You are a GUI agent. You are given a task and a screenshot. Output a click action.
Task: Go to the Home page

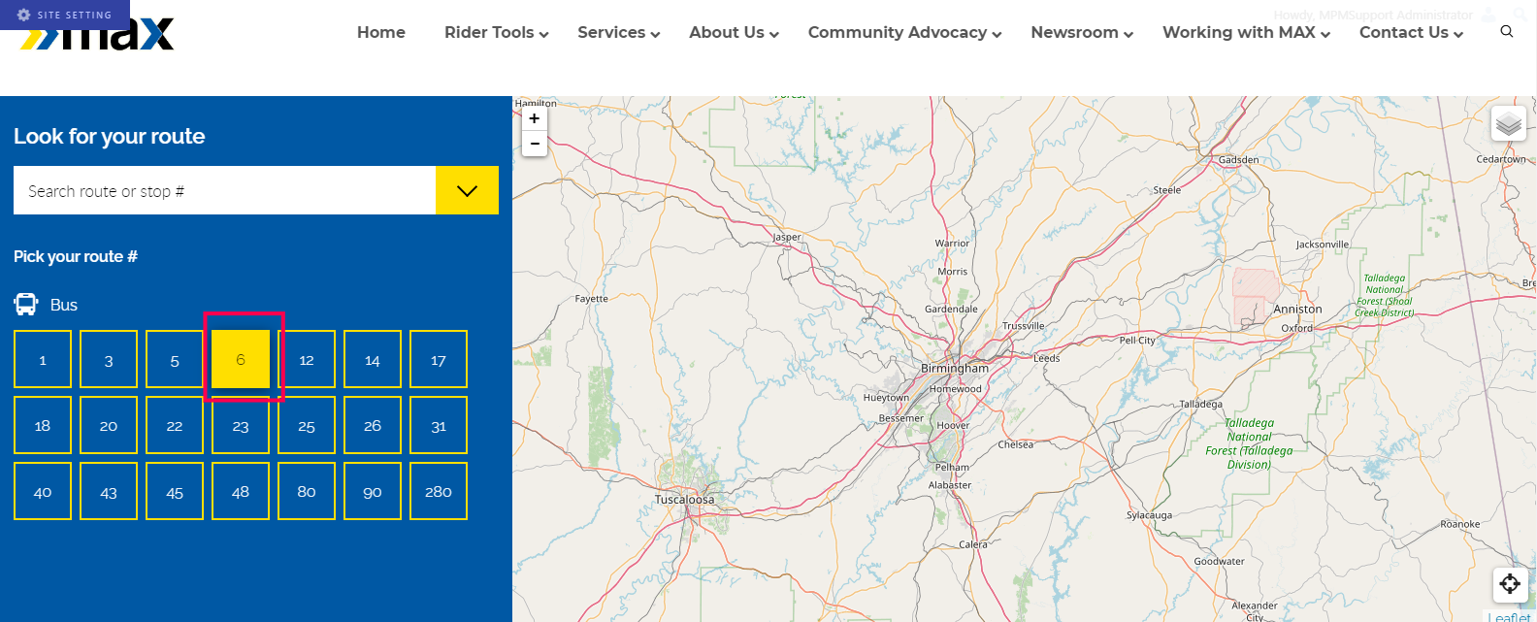(x=381, y=32)
